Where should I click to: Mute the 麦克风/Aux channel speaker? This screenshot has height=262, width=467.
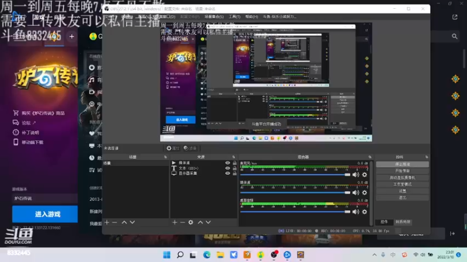click(x=356, y=175)
